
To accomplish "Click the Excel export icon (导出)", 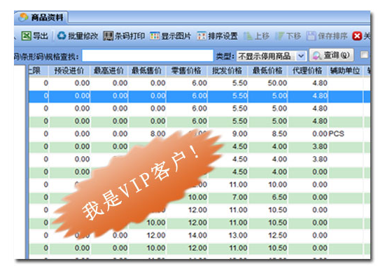I will [x=26, y=36].
